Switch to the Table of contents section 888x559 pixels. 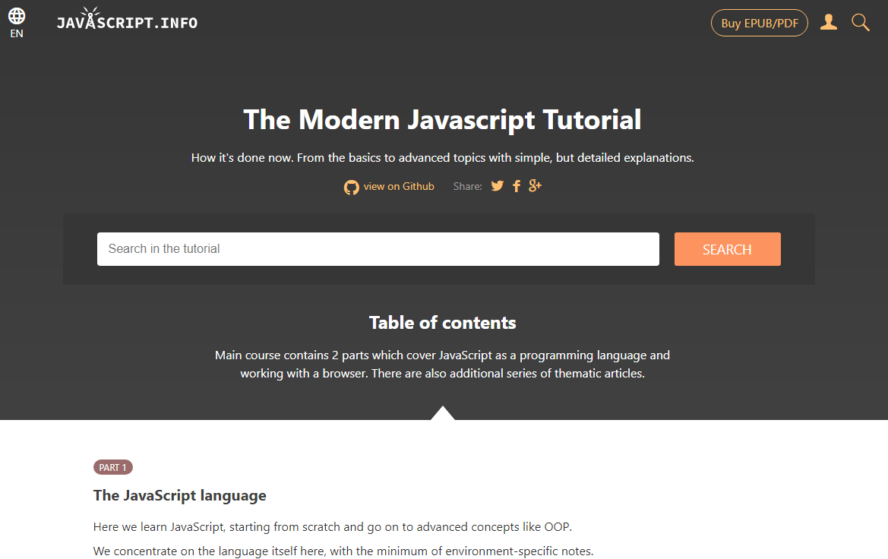tap(442, 322)
